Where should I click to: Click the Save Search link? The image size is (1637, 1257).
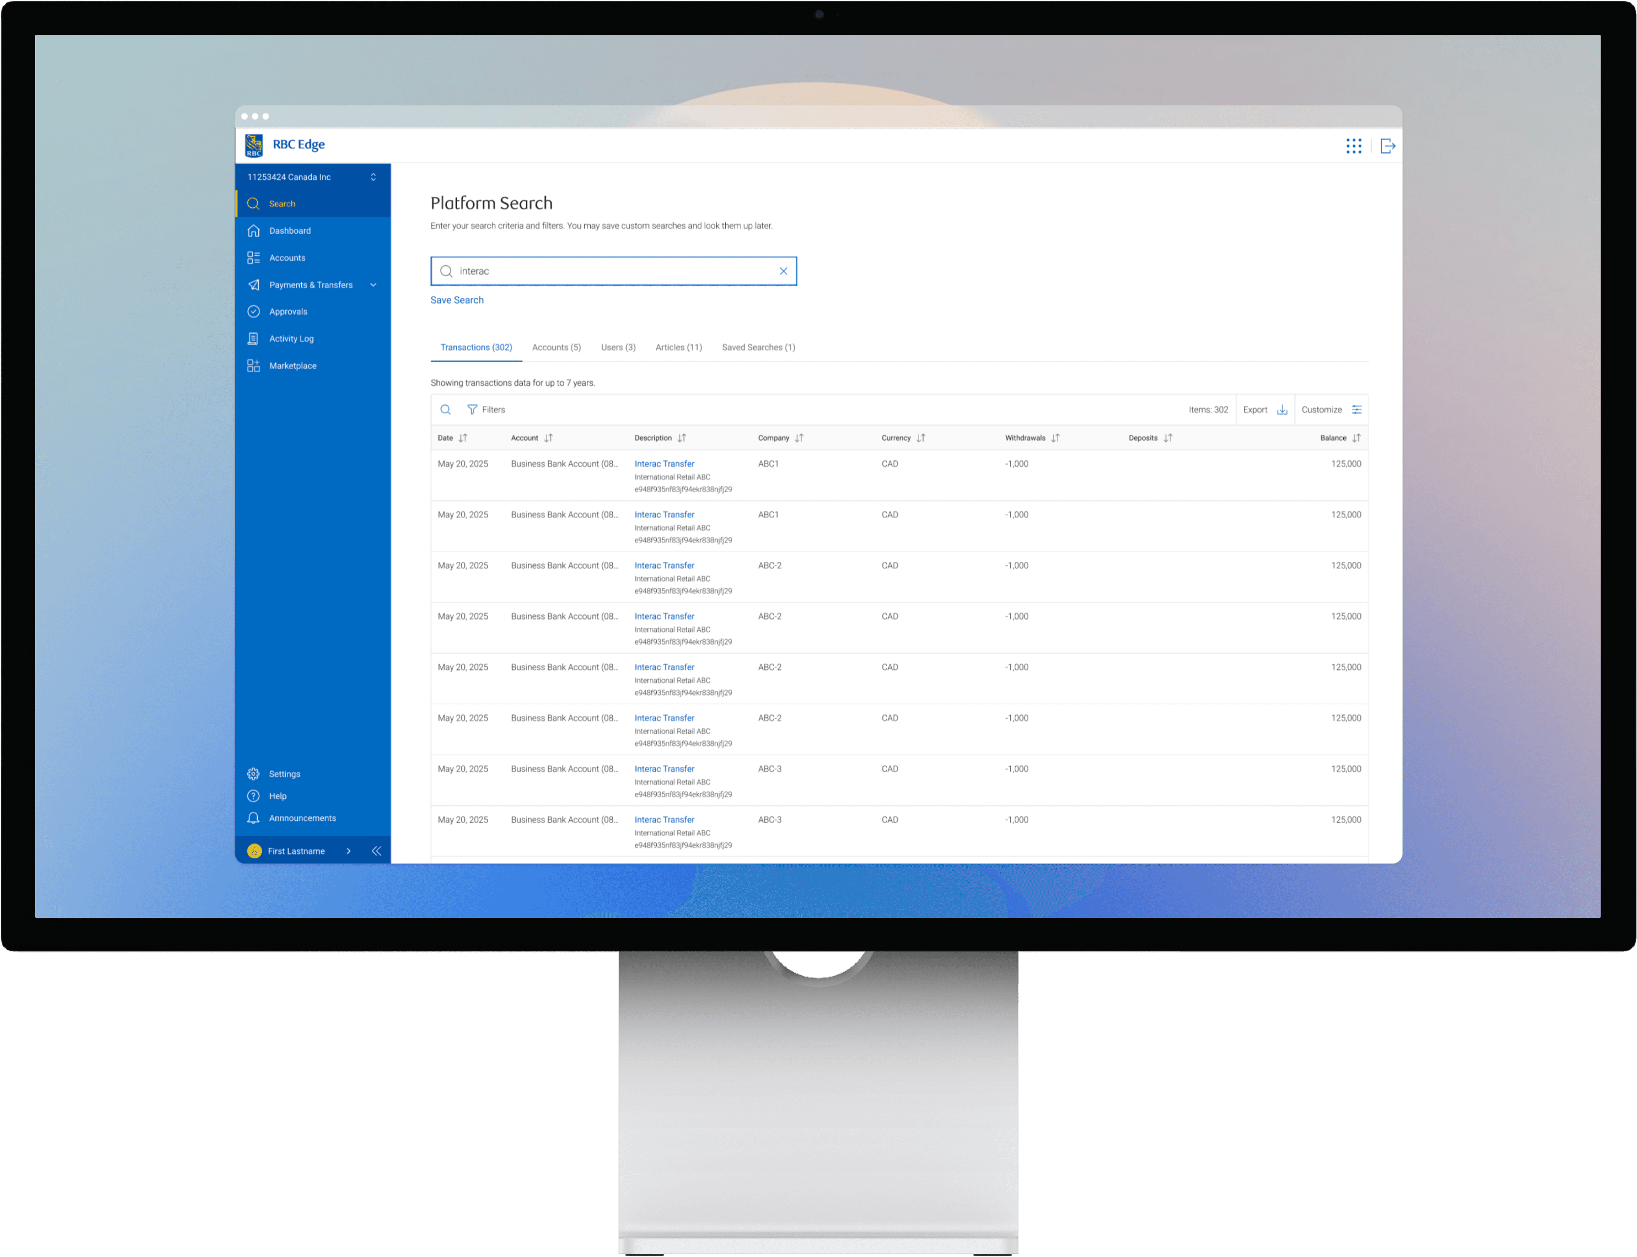[x=456, y=300]
